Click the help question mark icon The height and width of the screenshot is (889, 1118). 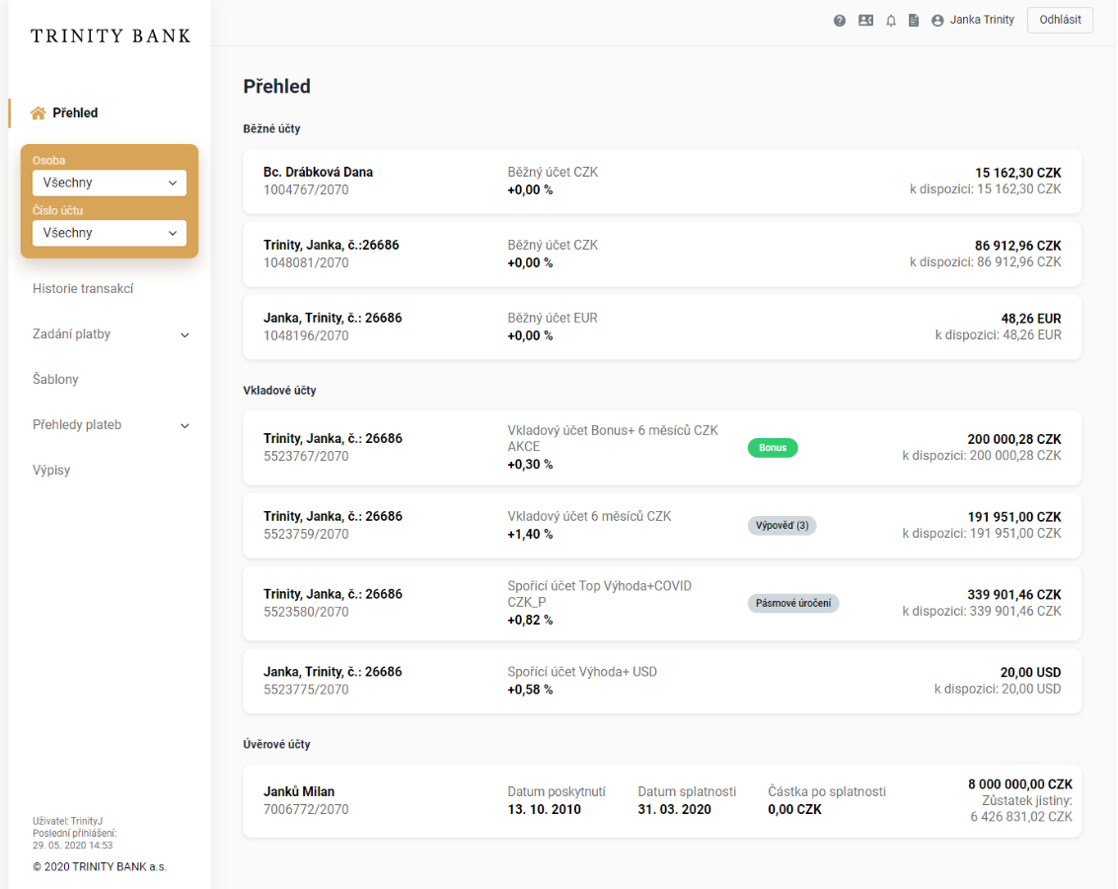[840, 21]
